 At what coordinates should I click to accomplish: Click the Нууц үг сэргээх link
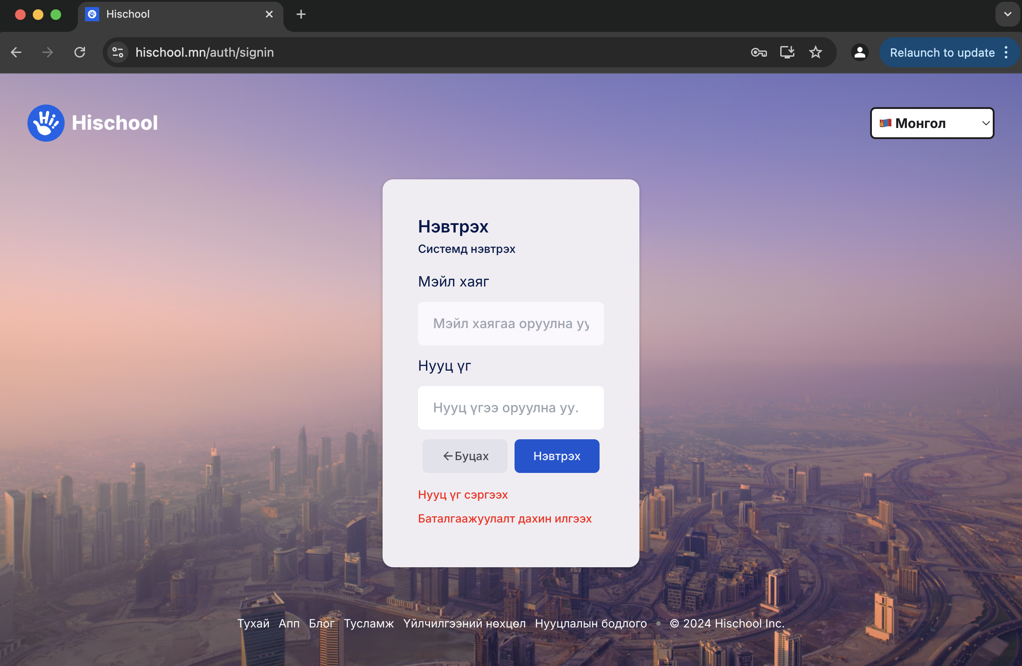463,495
